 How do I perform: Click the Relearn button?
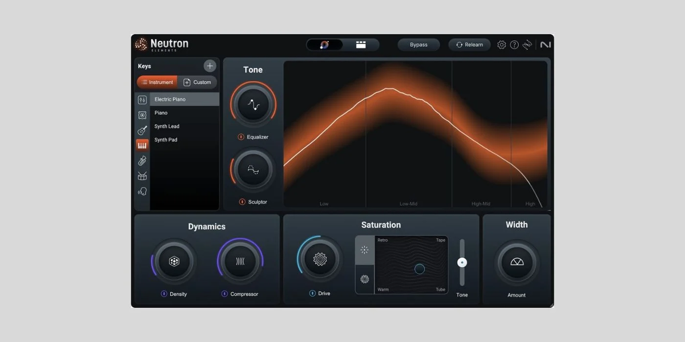pos(469,44)
